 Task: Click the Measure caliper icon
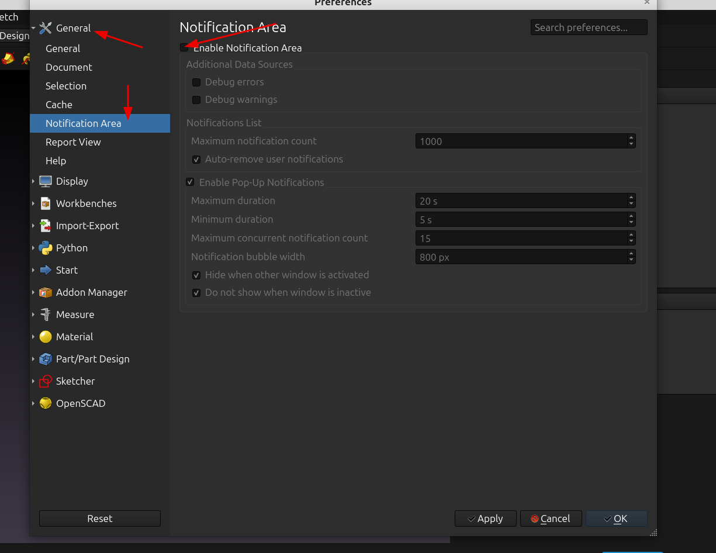[x=46, y=314]
